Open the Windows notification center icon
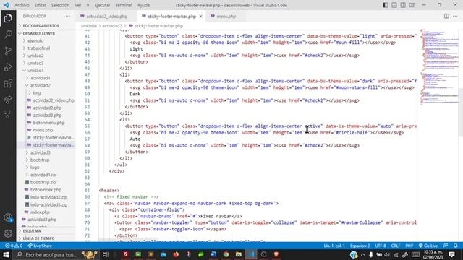Screen dimensions: 463x260 451,254
